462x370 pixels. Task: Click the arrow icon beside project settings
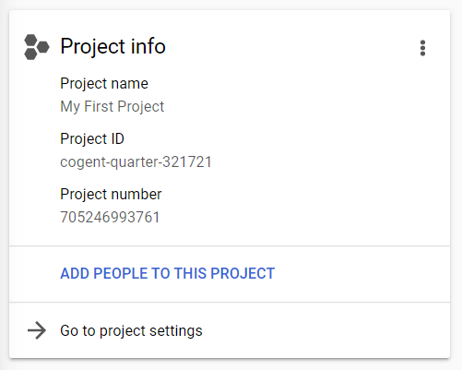pos(37,330)
